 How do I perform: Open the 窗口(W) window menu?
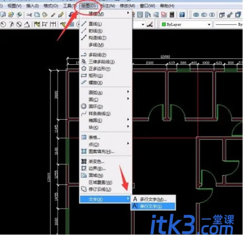point(147,6)
